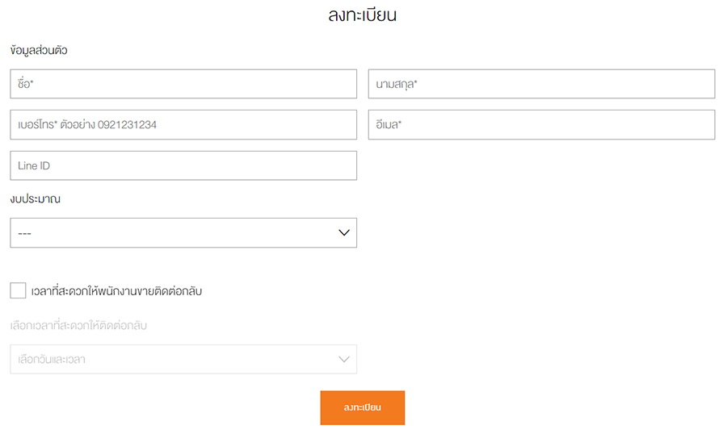Click the เลือกเวลาที่สะดวกให้ติดต่อกลับ label

tap(78, 326)
